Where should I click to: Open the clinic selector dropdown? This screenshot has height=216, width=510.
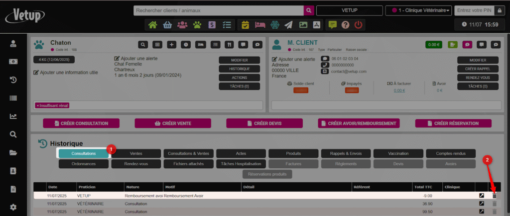pyautogui.click(x=418, y=10)
